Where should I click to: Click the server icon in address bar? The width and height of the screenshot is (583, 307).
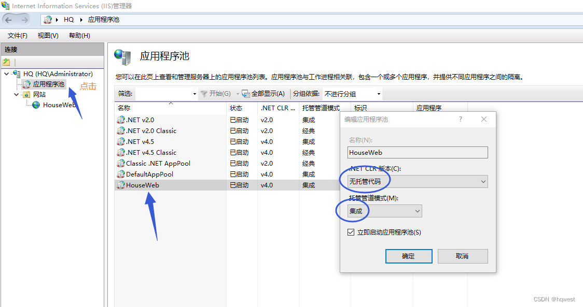[x=48, y=20]
